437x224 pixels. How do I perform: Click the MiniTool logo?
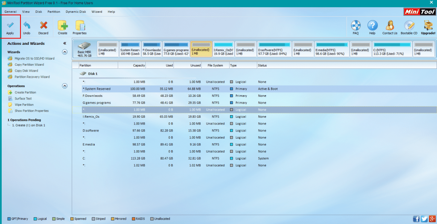tap(419, 12)
